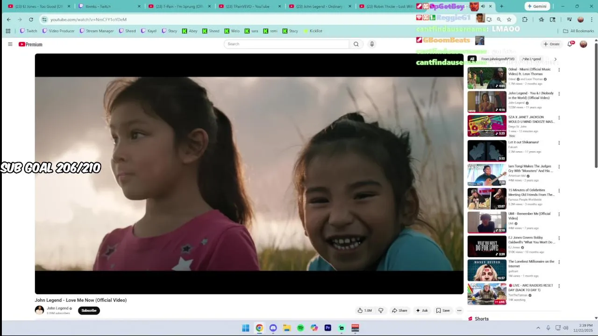Open KickBot bookmark
The width and height of the screenshot is (598, 336).
[313, 31]
